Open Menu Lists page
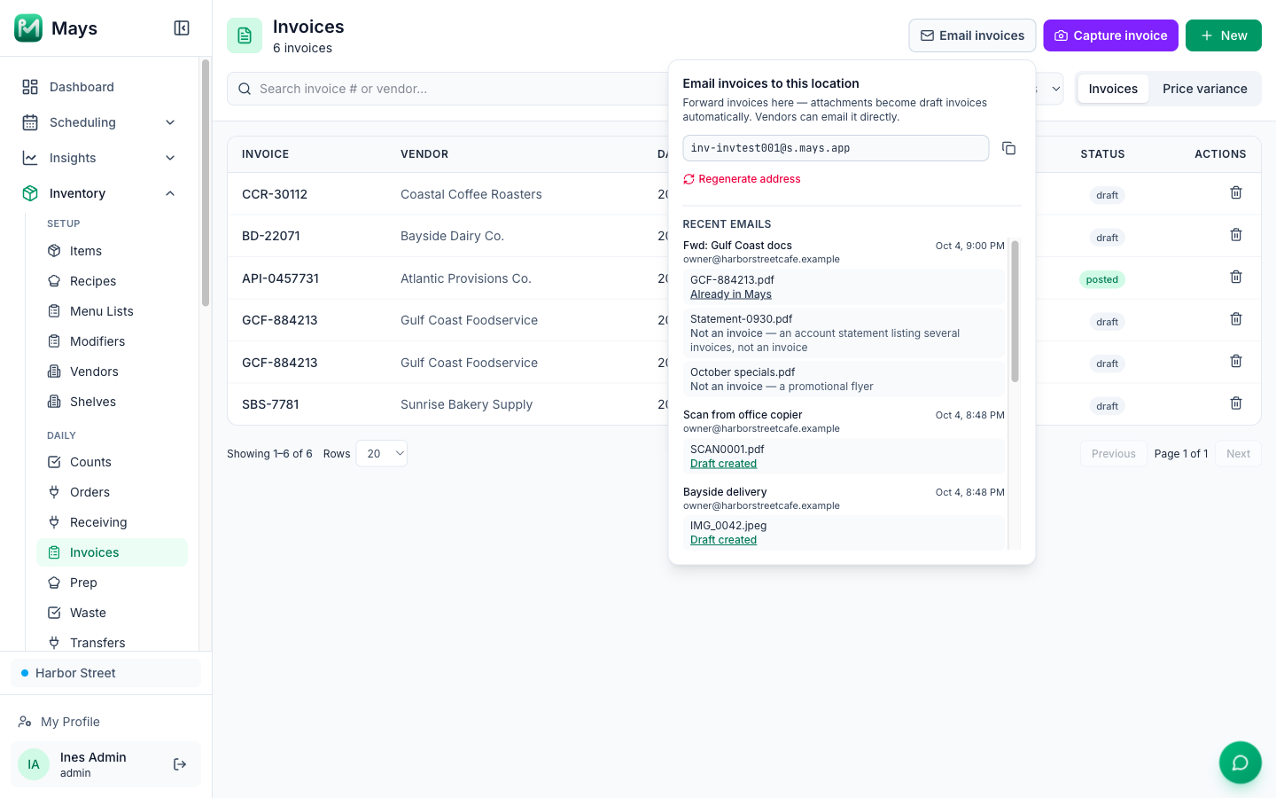This screenshot has width=1276, height=798. (x=112, y=311)
